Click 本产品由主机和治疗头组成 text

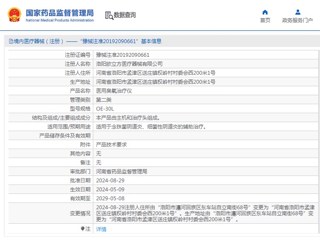(x=128, y=117)
